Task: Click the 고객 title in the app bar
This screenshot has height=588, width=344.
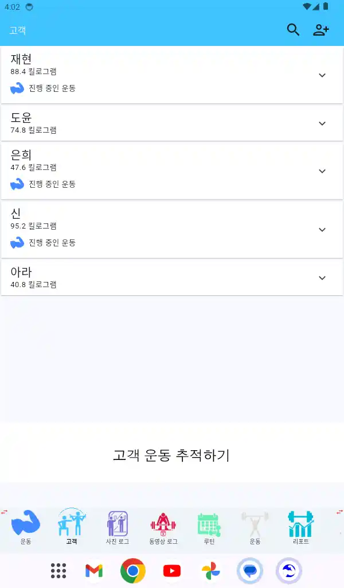Action: (18, 30)
